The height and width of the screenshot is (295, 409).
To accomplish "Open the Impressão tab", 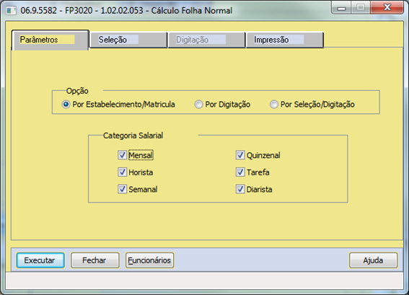I will point(285,40).
